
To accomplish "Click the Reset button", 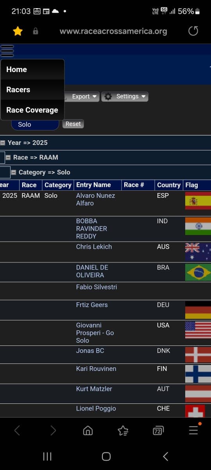I will [x=73, y=124].
